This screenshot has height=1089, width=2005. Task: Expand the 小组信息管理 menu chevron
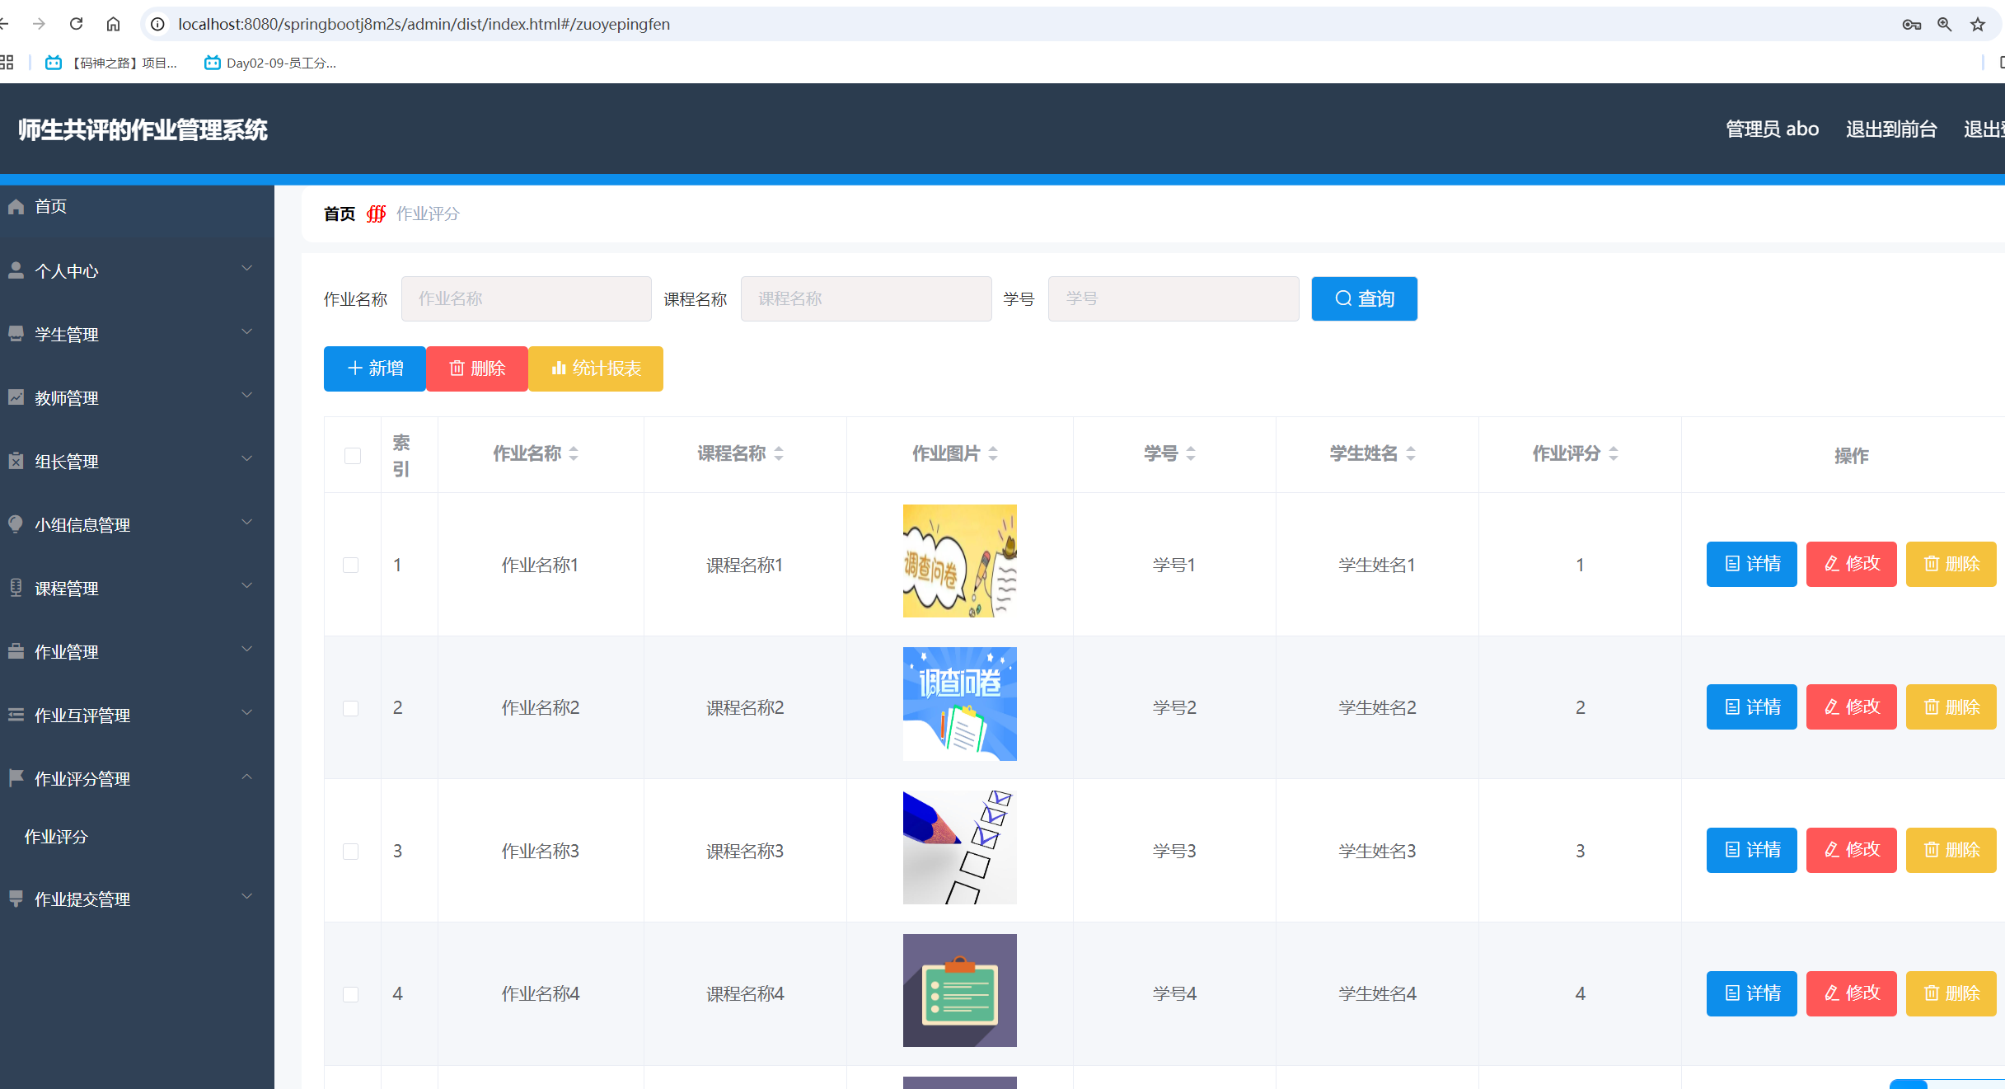pos(246,523)
